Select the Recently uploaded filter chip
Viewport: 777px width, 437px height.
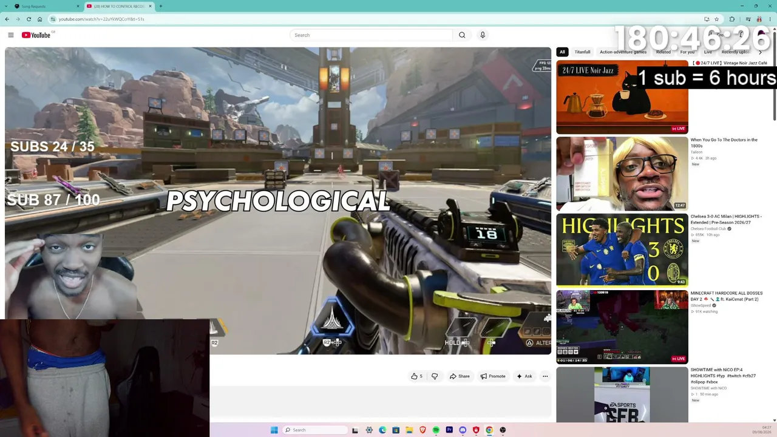click(x=736, y=52)
